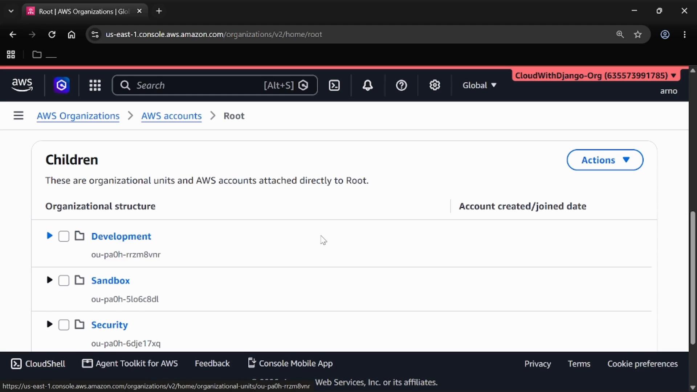Expand the Development organizational unit
The width and height of the screenshot is (697, 392).
coord(50,236)
